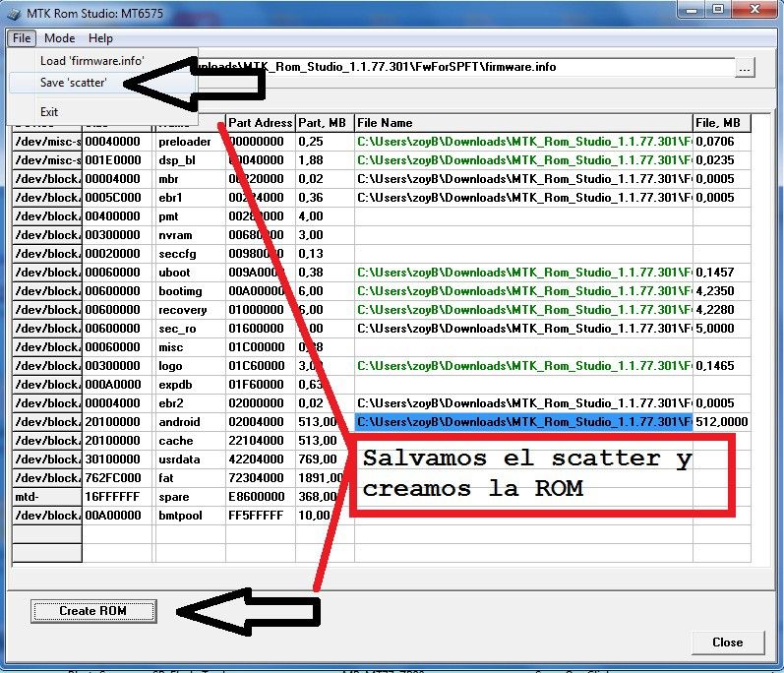The height and width of the screenshot is (673, 784).
Task: Click the preloader file path cell
Action: tap(523, 142)
